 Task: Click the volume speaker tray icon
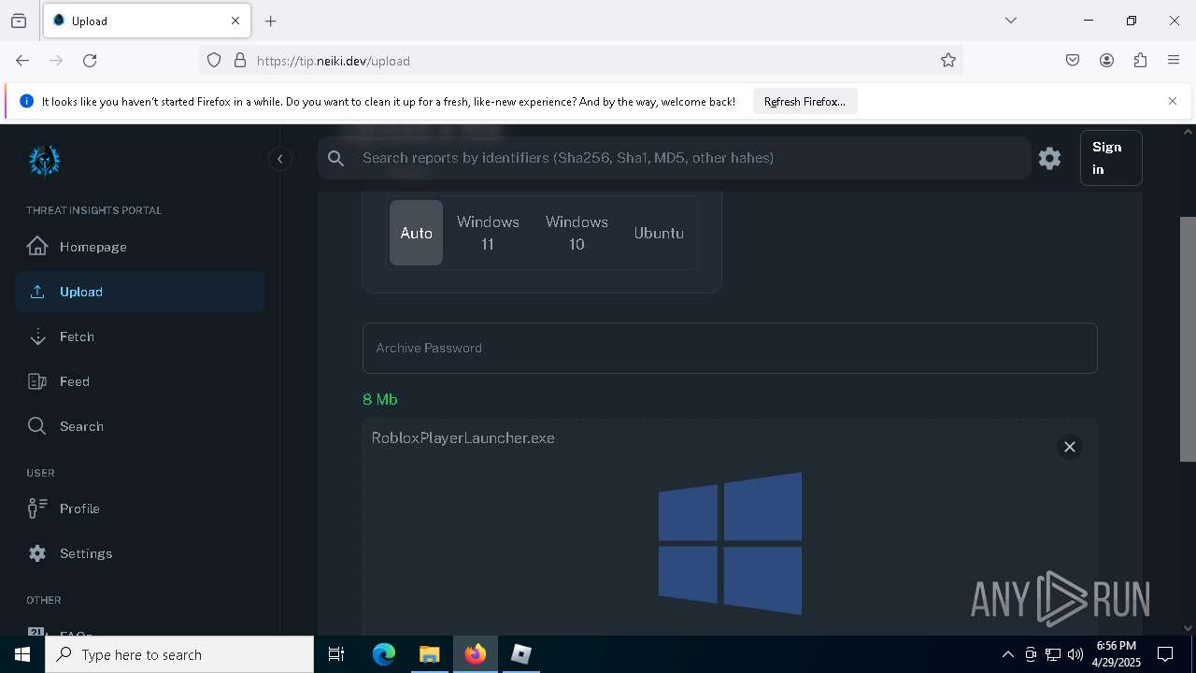pyautogui.click(x=1075, y=654)
